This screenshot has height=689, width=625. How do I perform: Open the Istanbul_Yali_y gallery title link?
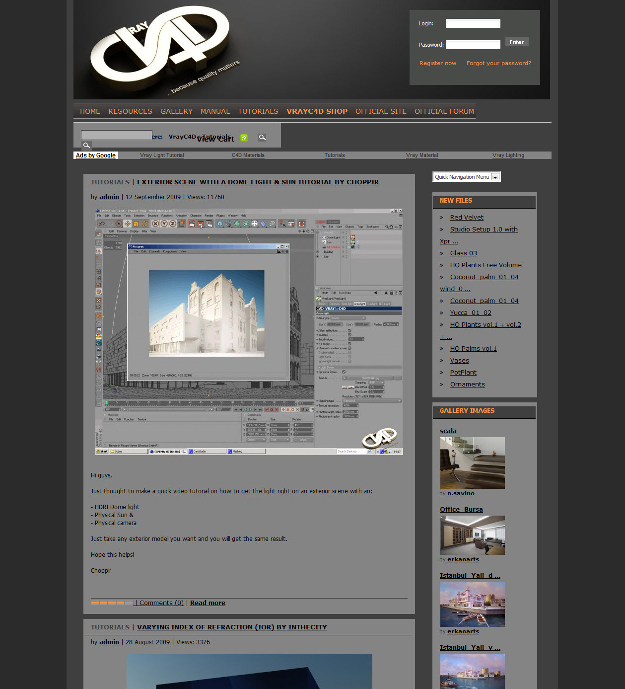pos(470,648)
